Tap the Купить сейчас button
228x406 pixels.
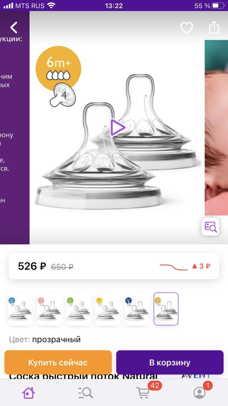tap(58, 362)
